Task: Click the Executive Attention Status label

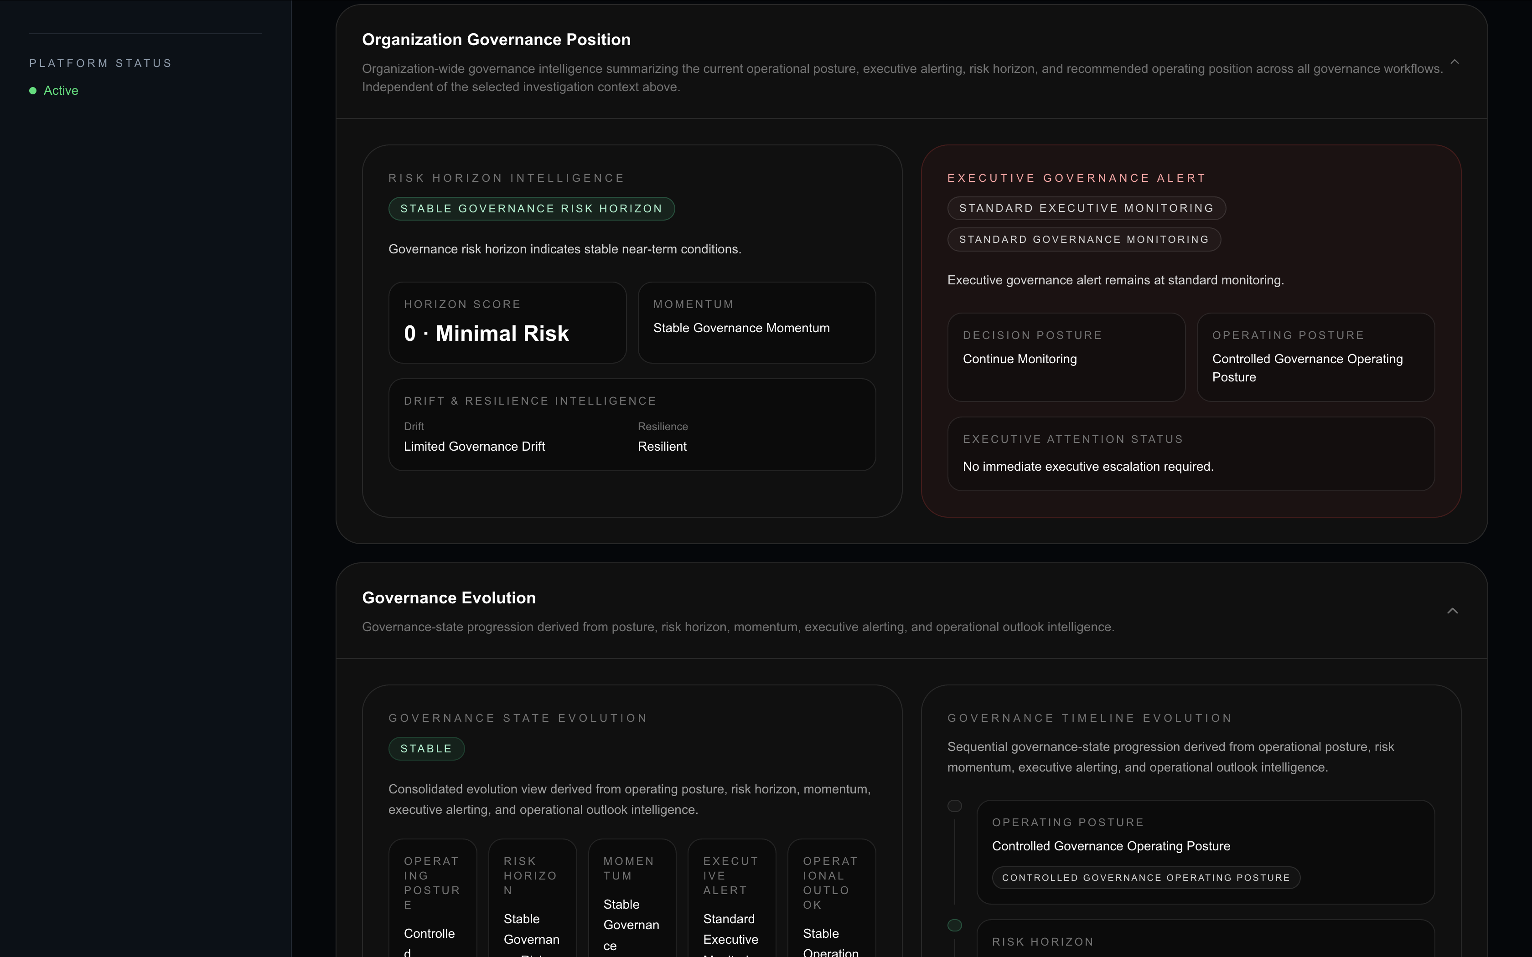Action: pyautogui.click(x=1073, y=439)
